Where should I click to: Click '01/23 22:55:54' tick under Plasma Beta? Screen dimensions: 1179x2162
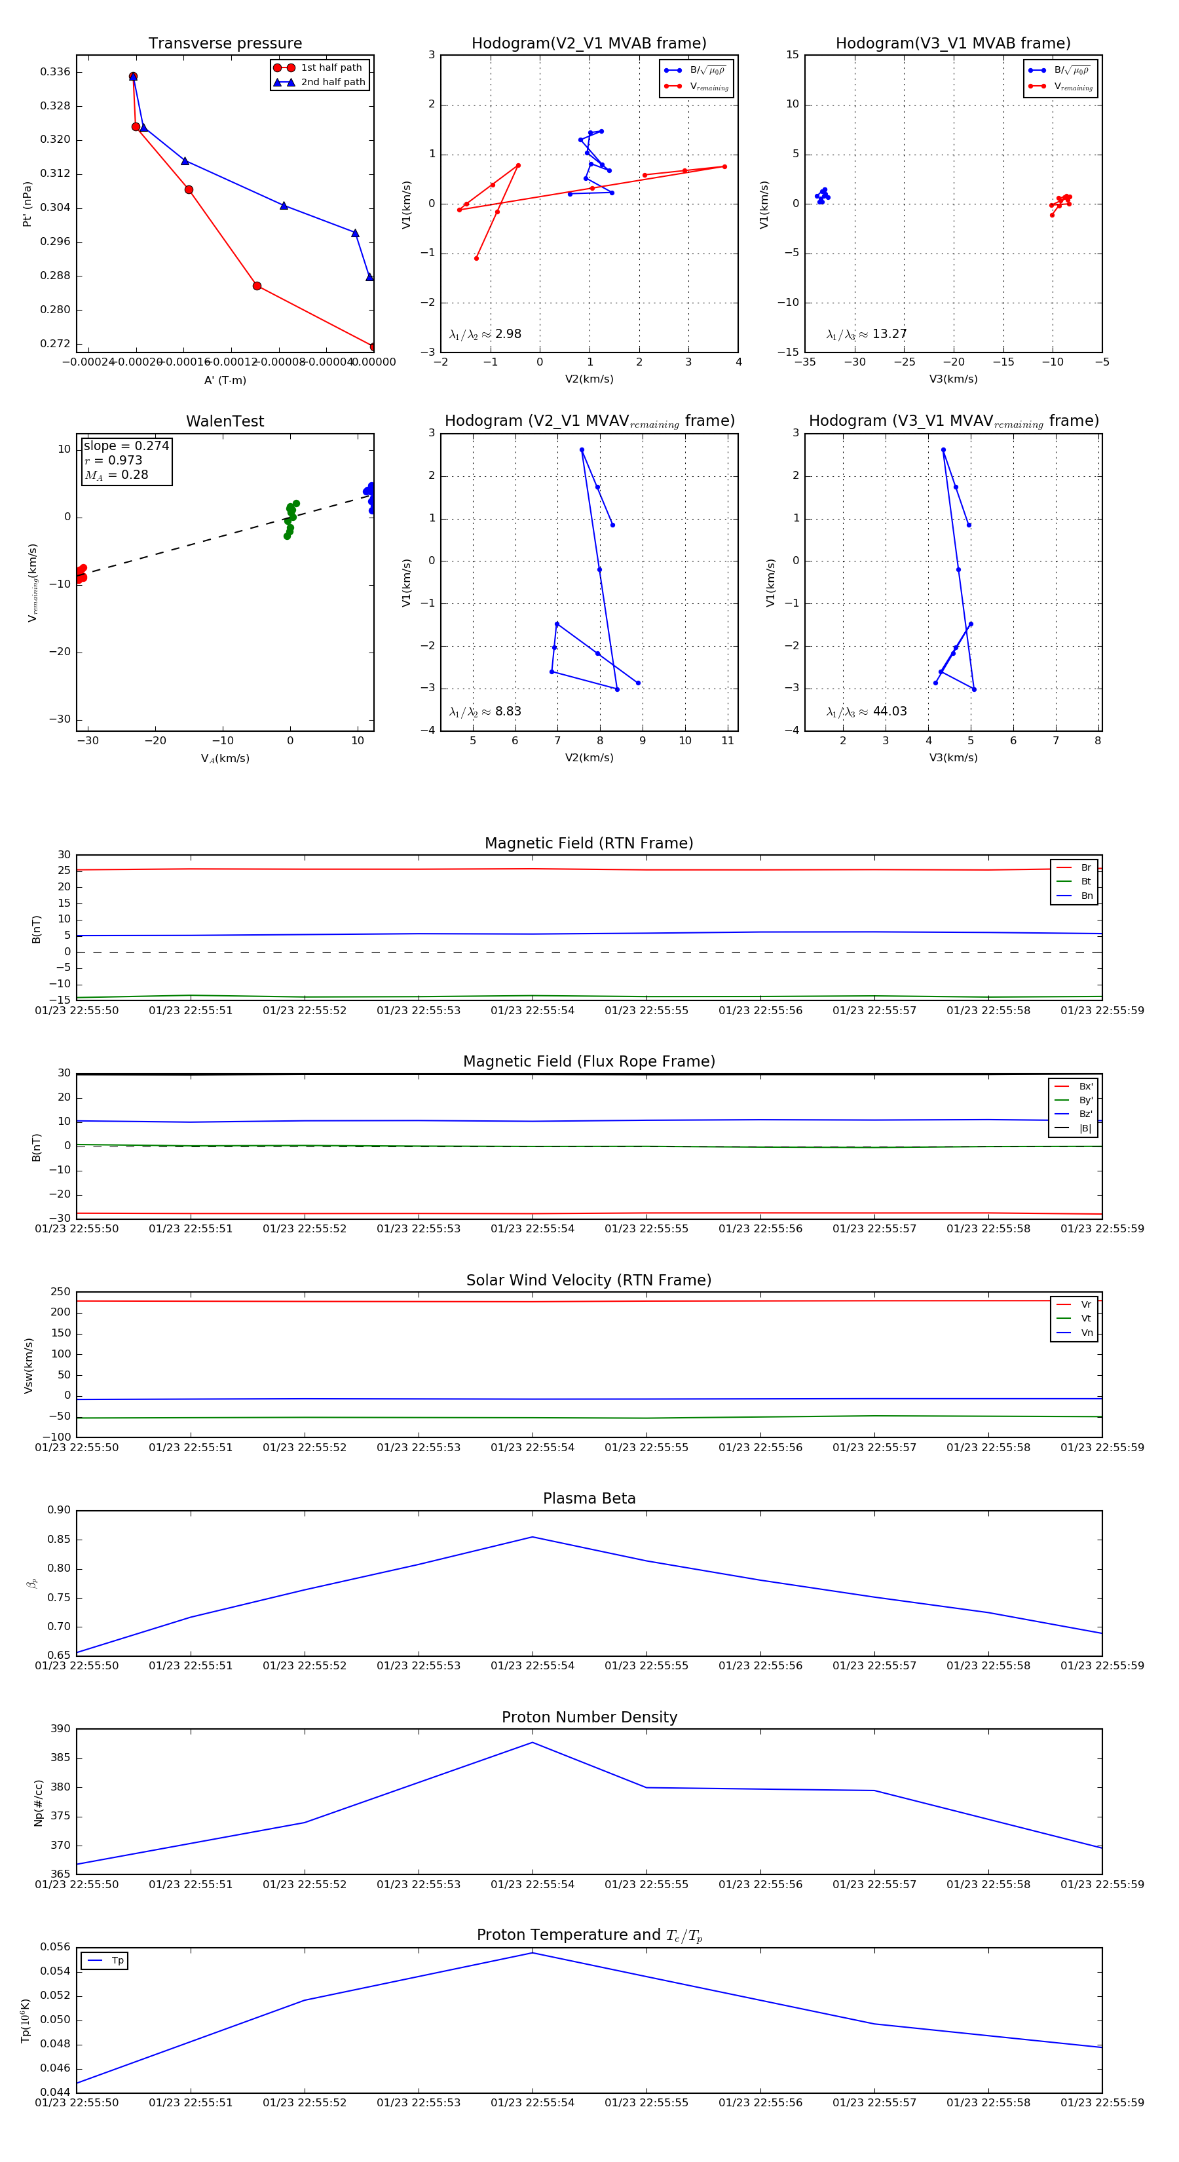click(x=532, y=1666)
